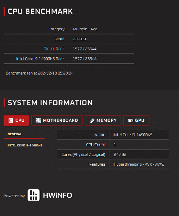Viewport: 179px width, 216px height.
Task: Click the Intel Core i9-14900KS Rank label
Action: click(40, 59)
